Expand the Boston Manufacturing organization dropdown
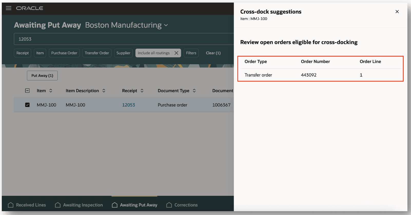 click(x=166, y=25)
